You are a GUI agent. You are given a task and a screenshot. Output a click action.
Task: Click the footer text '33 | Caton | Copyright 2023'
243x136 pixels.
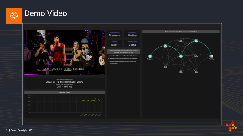[x=19, y=130]
